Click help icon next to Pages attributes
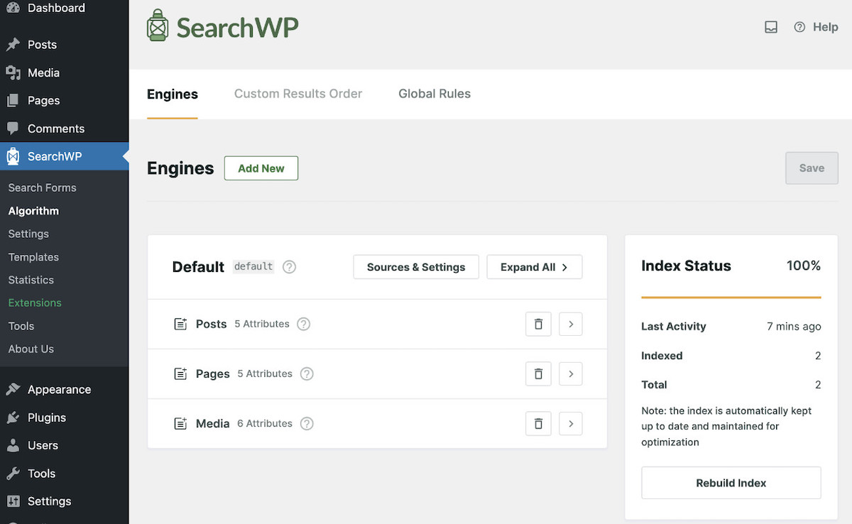 (x=307, y=373)
